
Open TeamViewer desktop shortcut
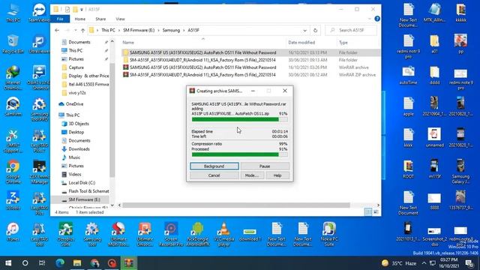pos(39,13)
